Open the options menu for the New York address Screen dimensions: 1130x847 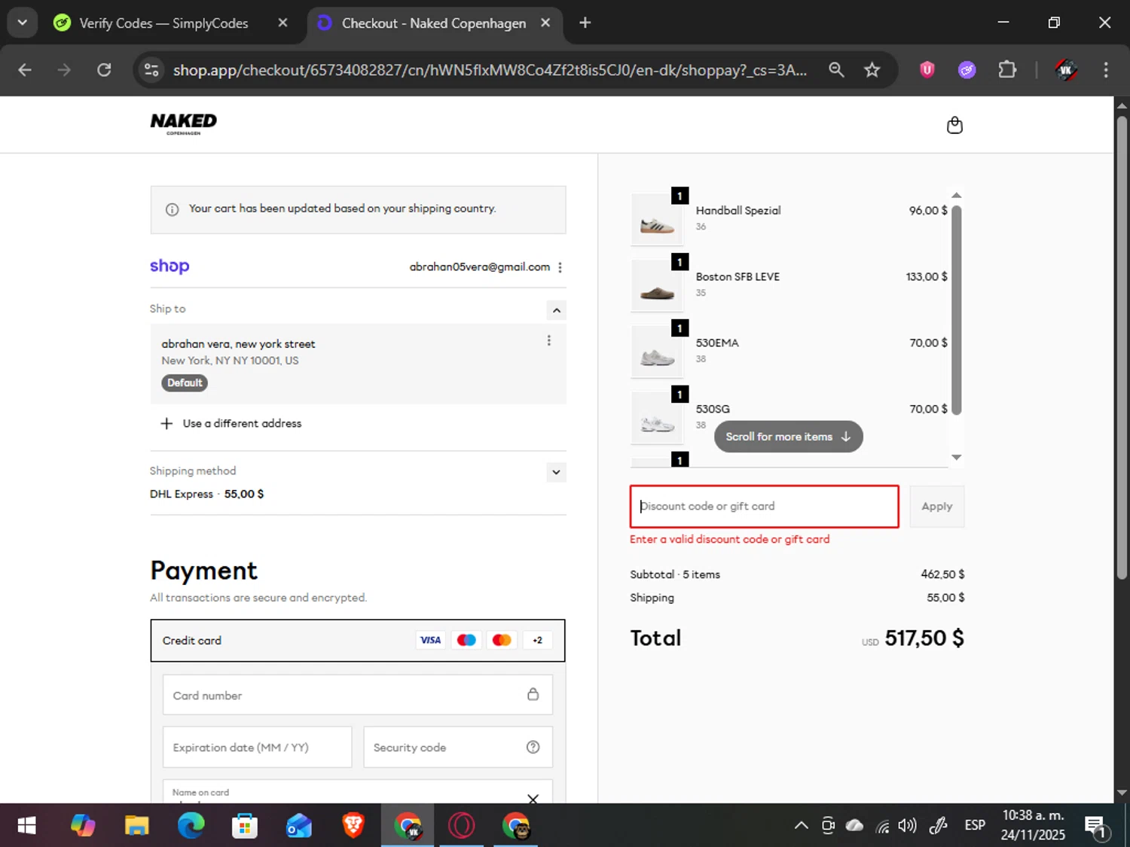click(548, 340)
